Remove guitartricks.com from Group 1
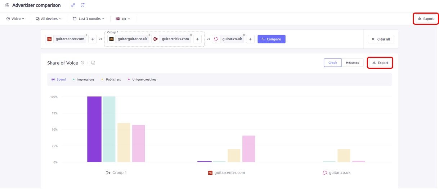The width and height of the screenshot is (439, 189). [x=191, y=35]
